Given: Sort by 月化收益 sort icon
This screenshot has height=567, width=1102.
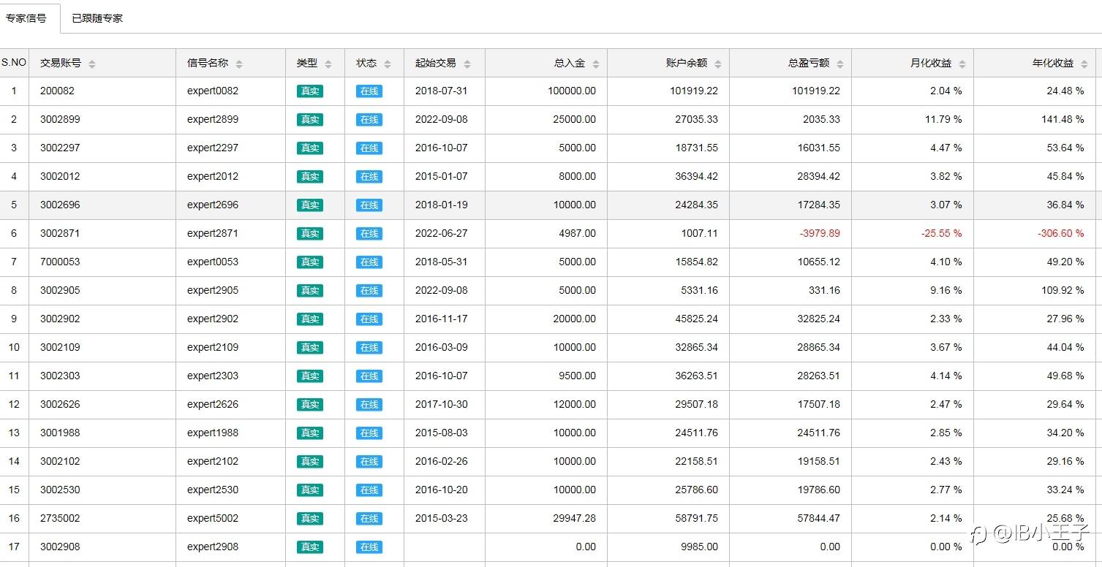Looking at the screenshot, I should [962, 64].
